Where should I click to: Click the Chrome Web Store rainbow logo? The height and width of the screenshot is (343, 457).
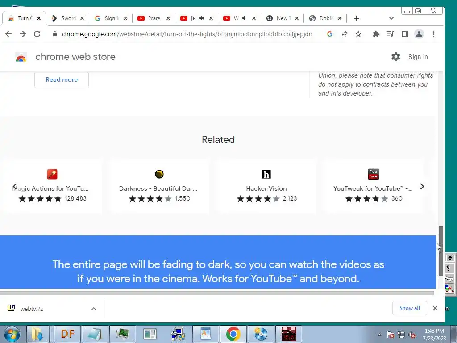[x=21, y=57]
